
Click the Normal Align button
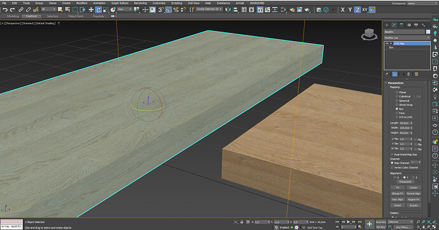click(414, 193)
